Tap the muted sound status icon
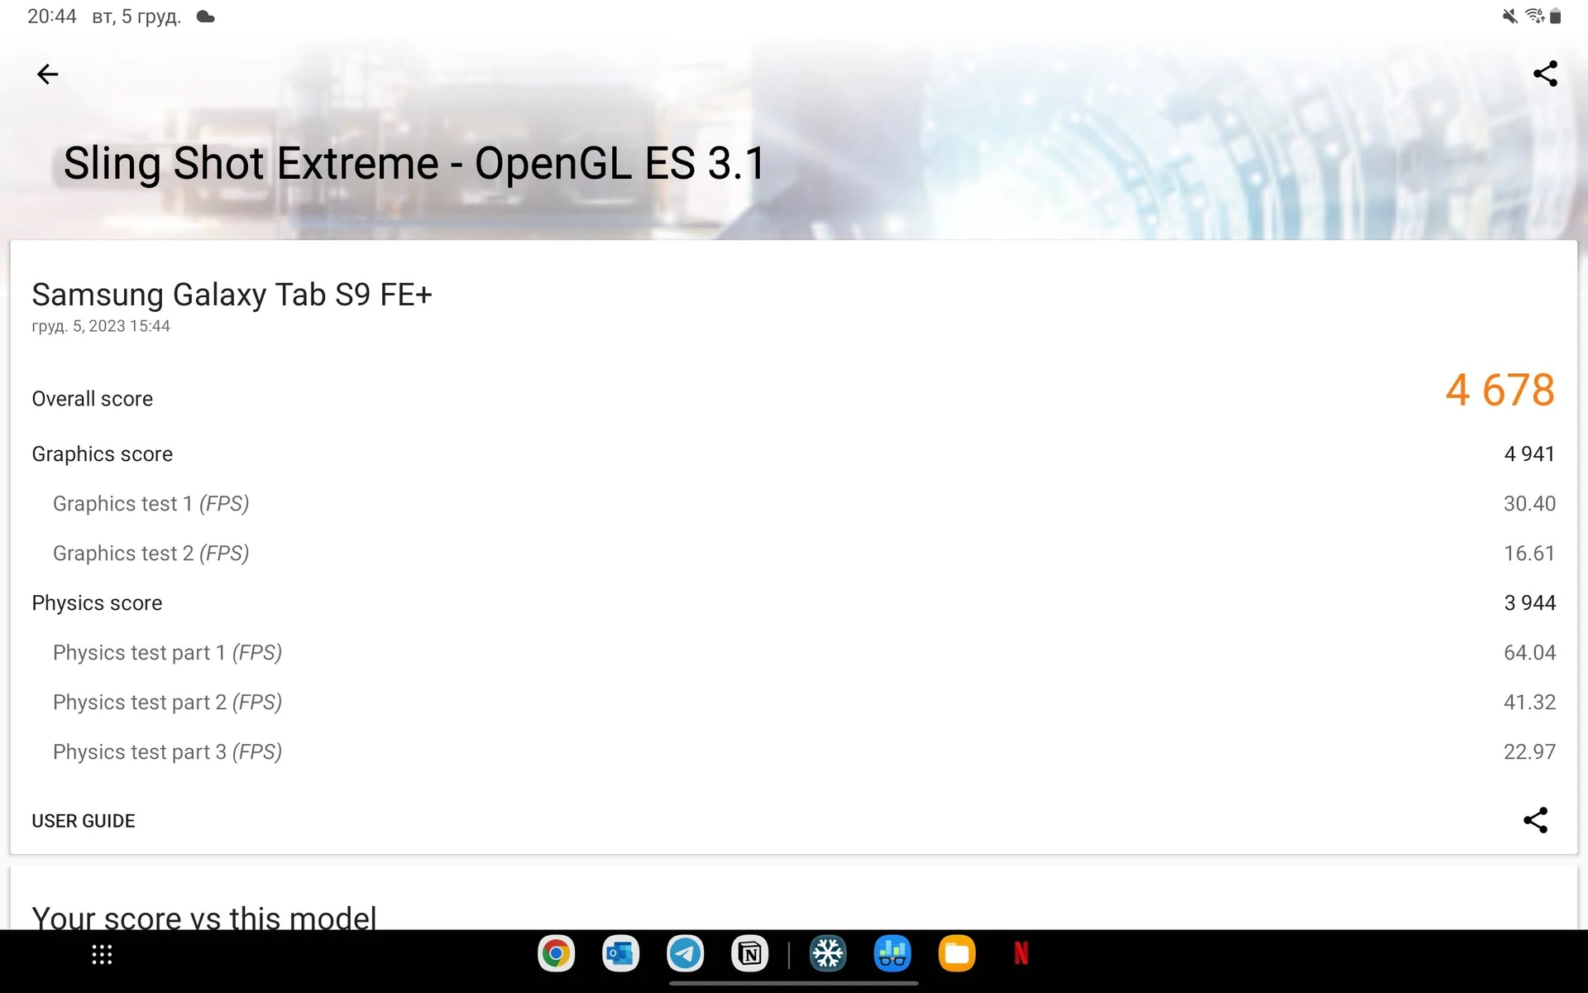The height and width of the screenshot is (993, 1588). [x=1510, y=16]
